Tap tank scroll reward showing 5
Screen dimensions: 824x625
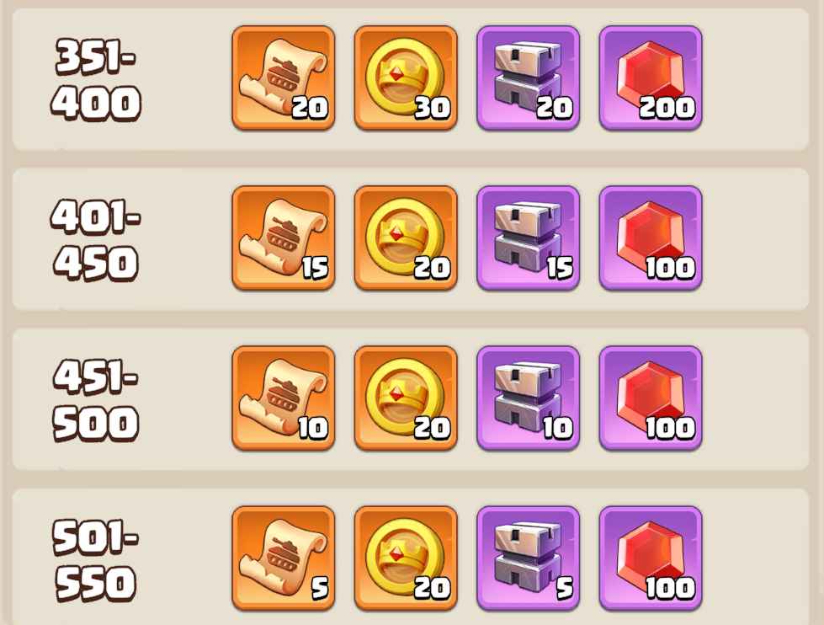coord(284,558)
